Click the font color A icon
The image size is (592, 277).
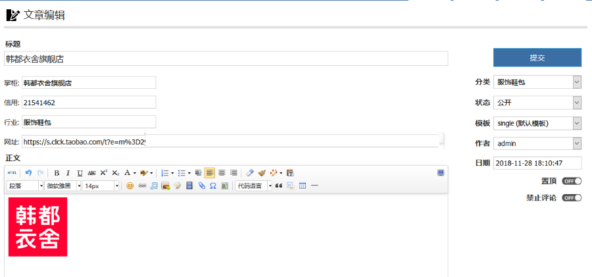click(x=127, y=173)
